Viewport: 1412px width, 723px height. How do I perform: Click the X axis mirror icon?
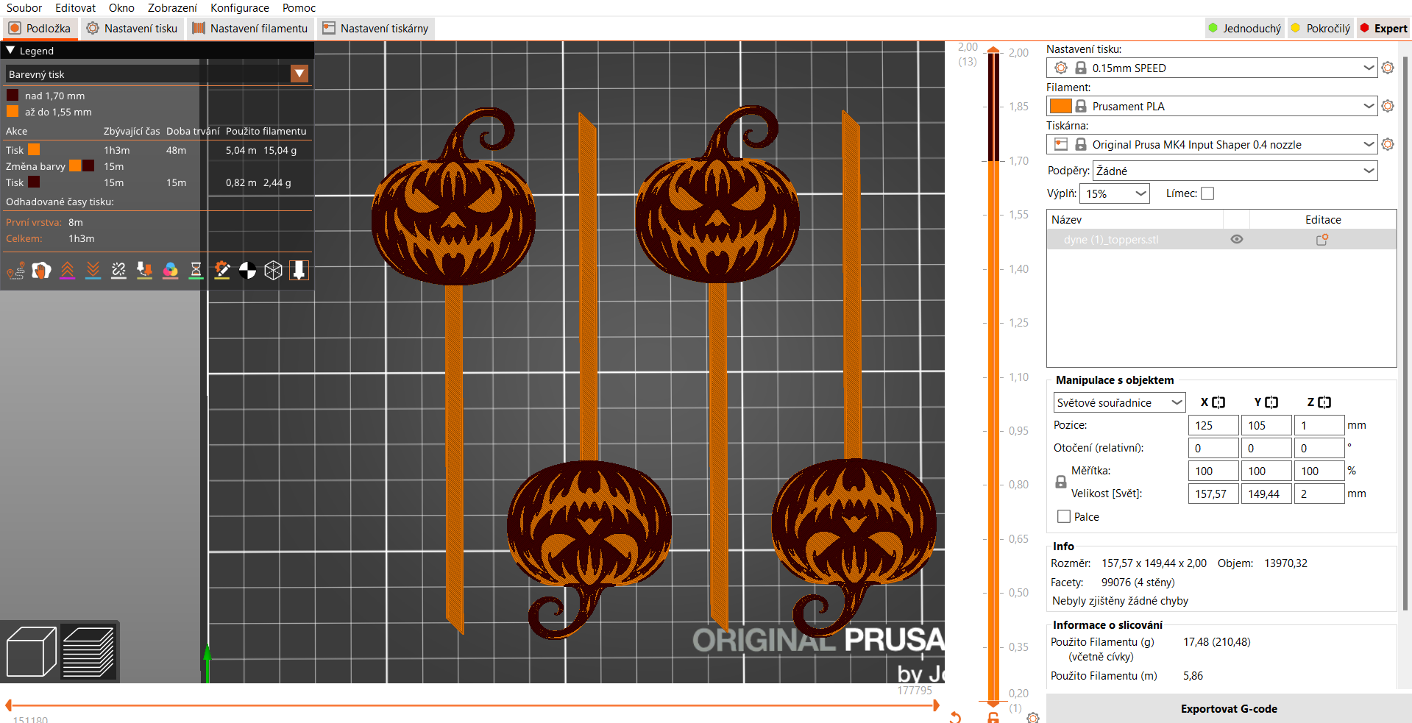click(1218, 402)
